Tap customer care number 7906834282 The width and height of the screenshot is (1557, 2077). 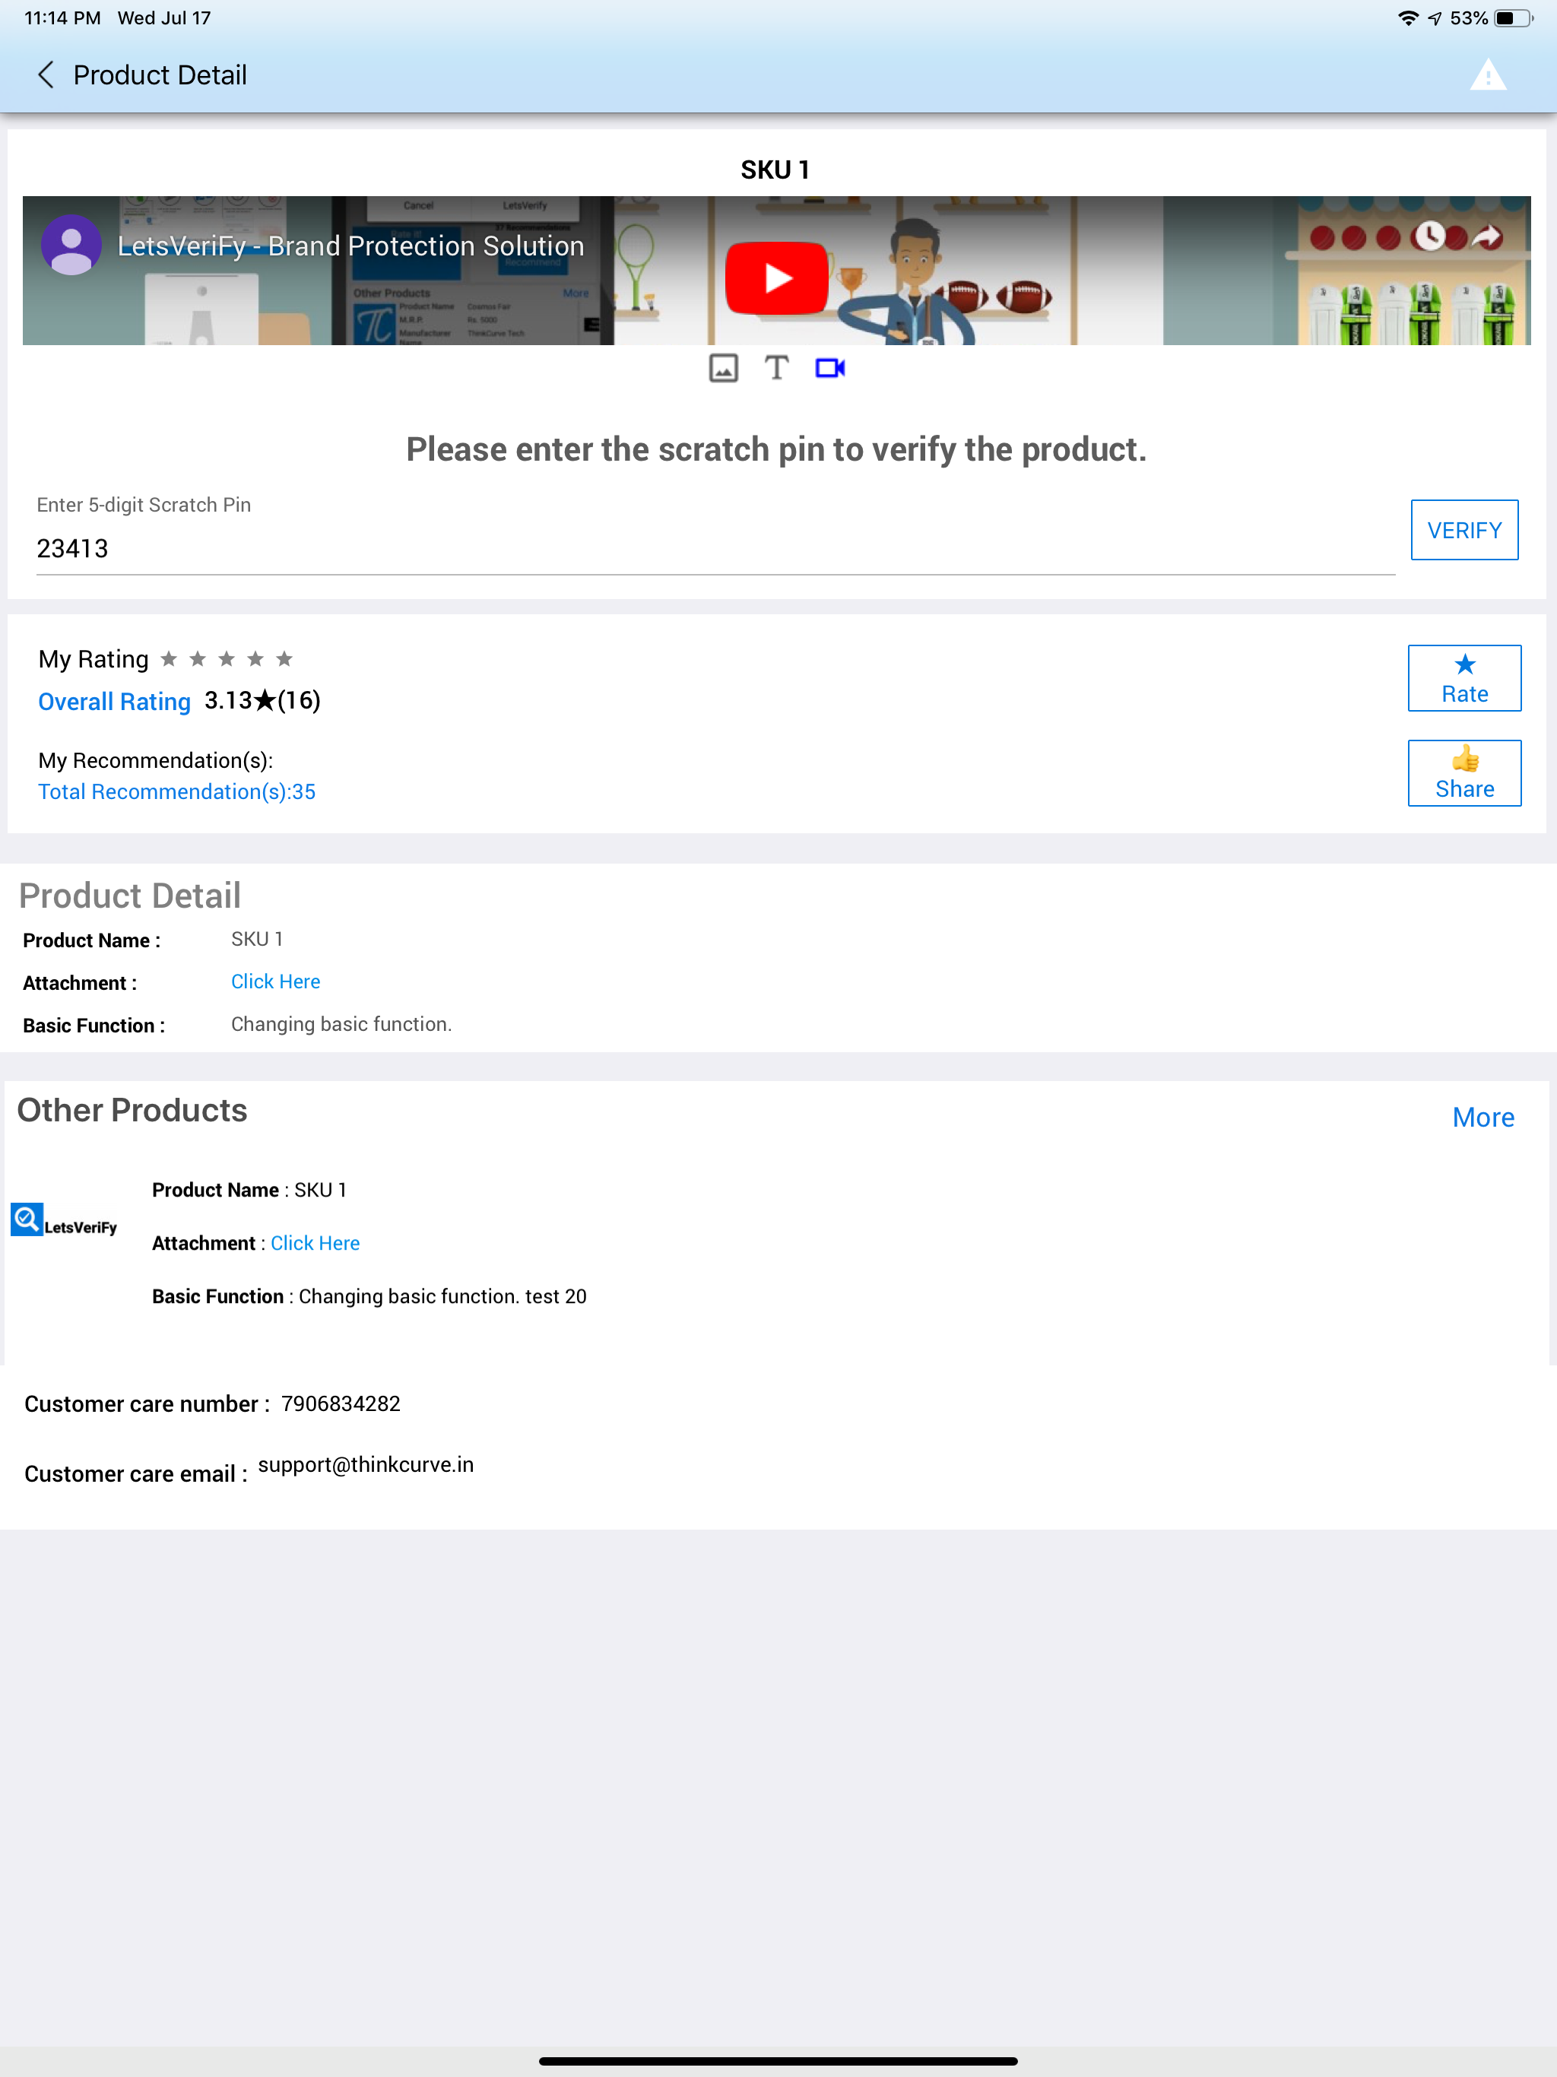coord(341,1403)
